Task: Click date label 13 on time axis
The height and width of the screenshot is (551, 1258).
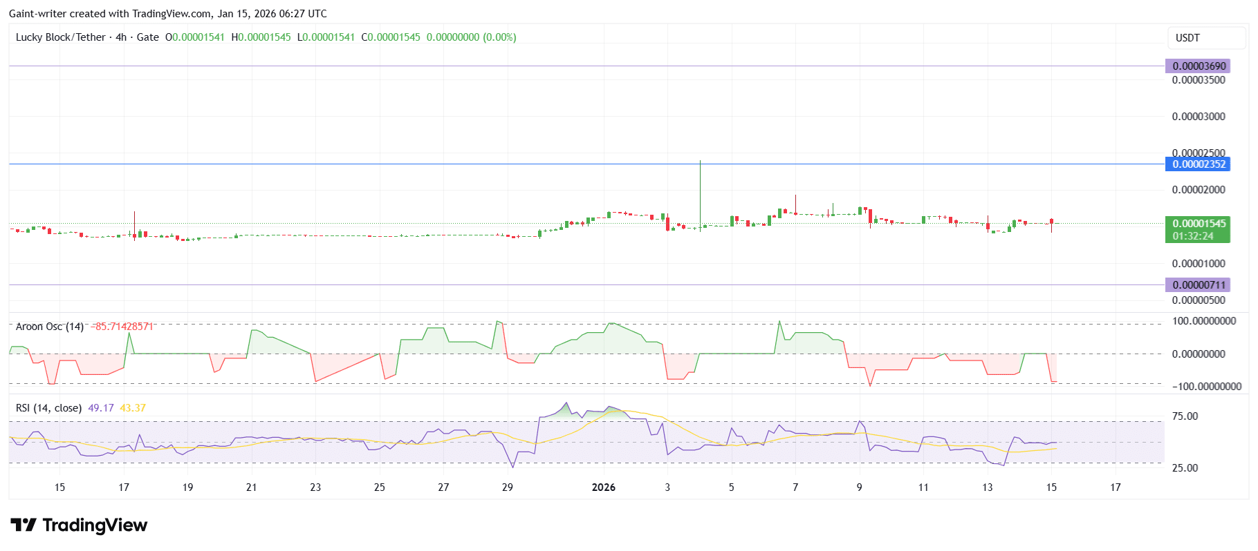Action: coord(988,487)
